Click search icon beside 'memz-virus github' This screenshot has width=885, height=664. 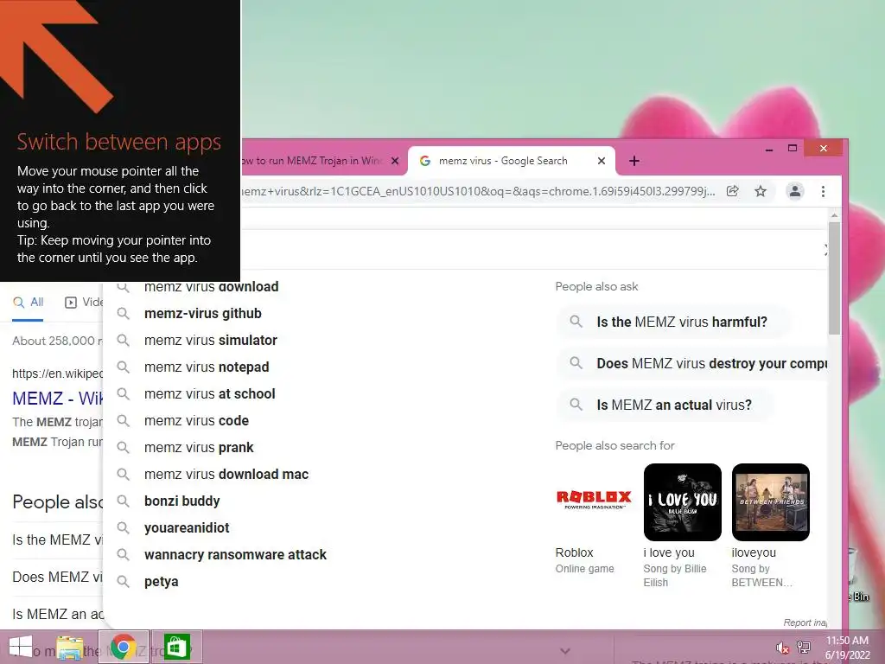123,313
